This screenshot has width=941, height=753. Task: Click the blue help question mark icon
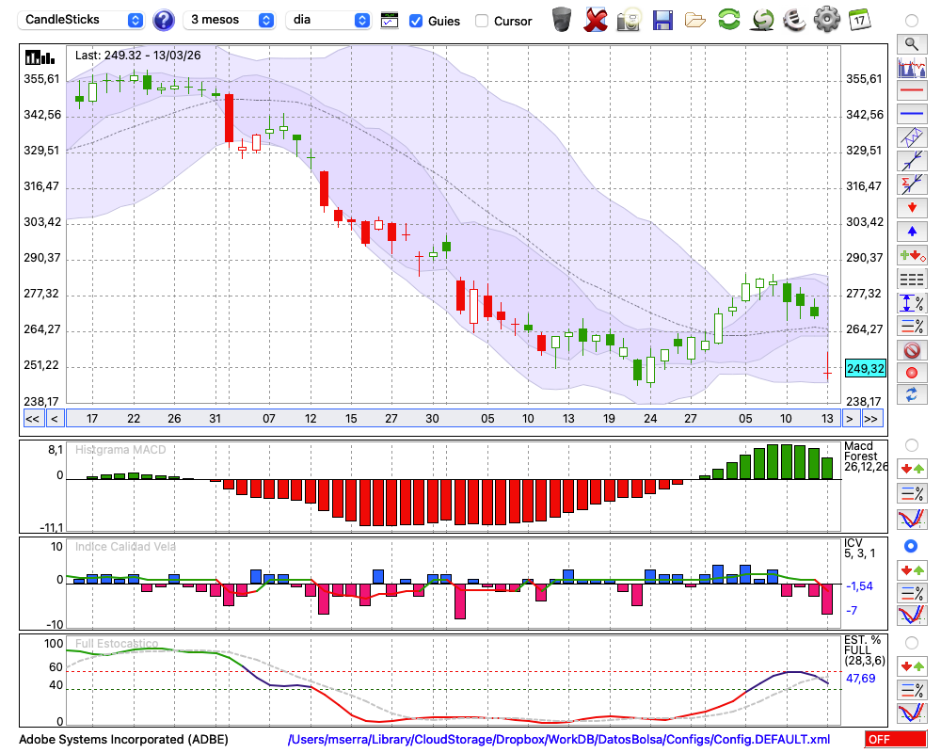pos(163,21)
